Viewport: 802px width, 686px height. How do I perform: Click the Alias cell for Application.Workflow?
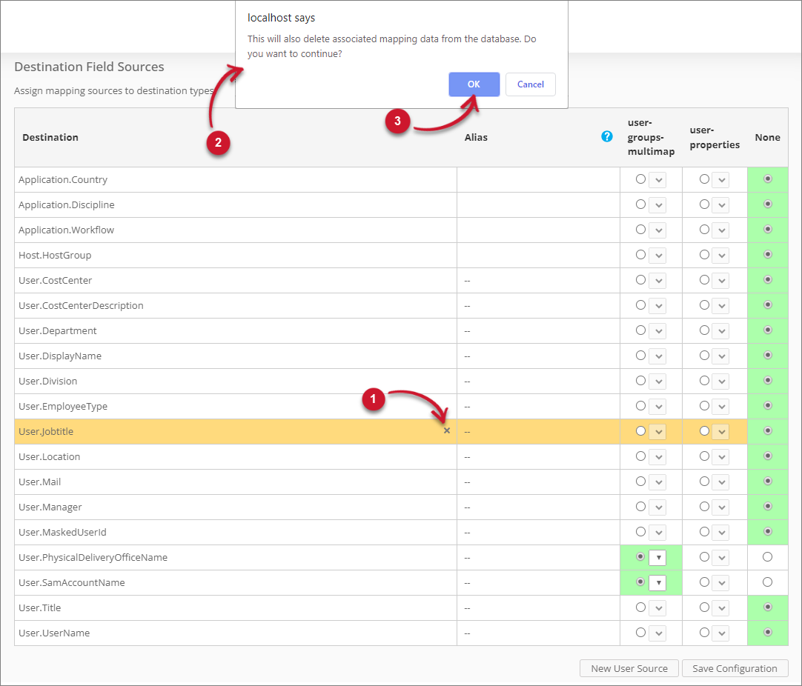click(537, 230)
